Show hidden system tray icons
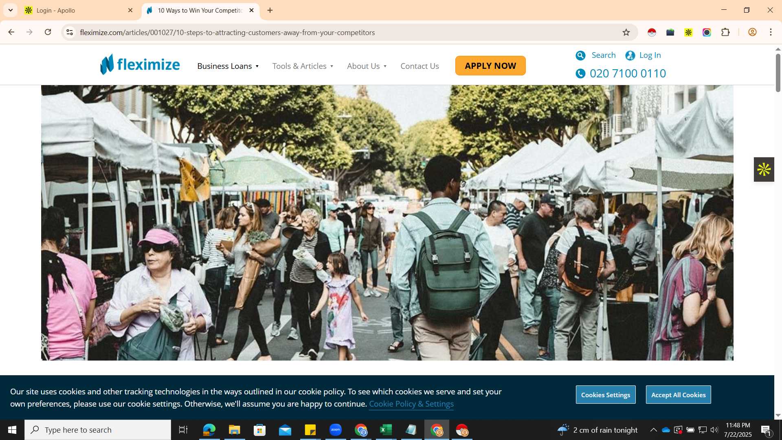The height and width of the screenshot is (440, 782). pyautogui.click(x=653, y=430)
